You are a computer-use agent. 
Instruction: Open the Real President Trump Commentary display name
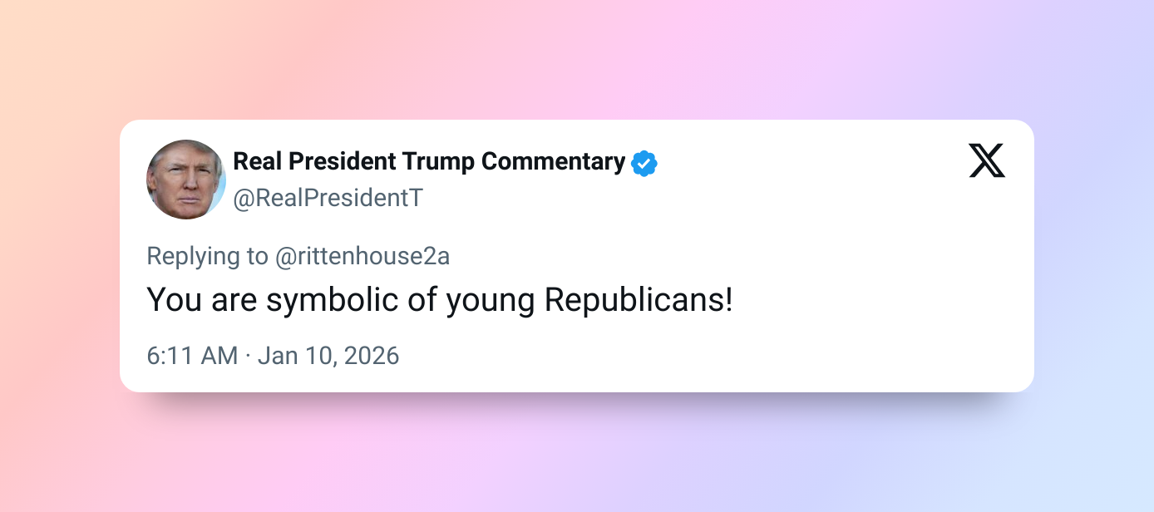pos(429,161)
